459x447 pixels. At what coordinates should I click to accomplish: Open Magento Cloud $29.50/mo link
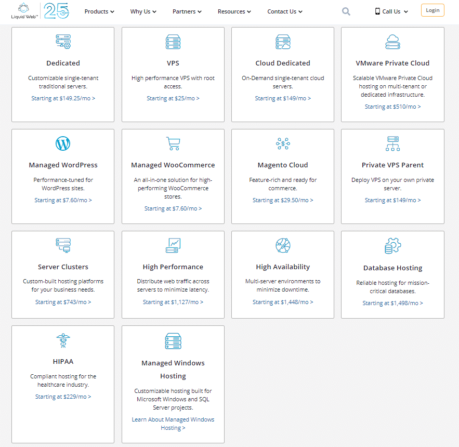pos(283,200)
